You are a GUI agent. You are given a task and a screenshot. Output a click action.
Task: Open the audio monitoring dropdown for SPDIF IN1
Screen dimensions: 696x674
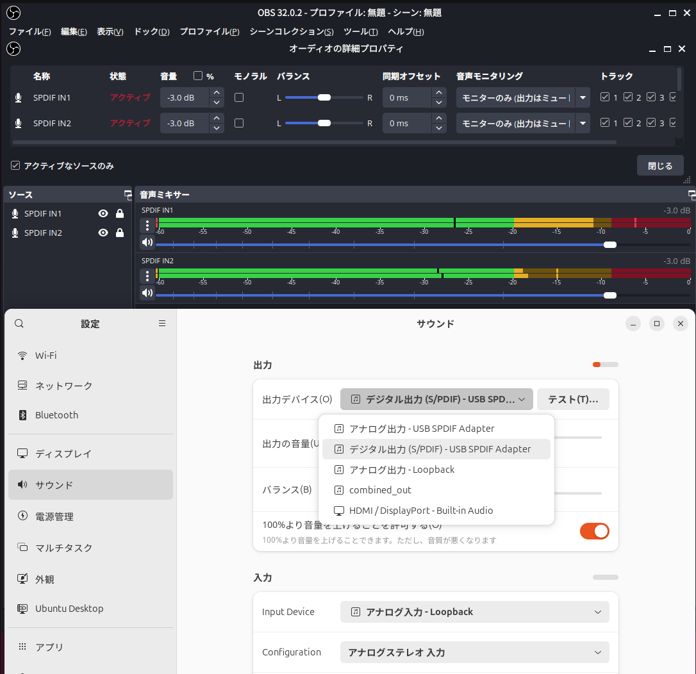(x=523, y=97)
